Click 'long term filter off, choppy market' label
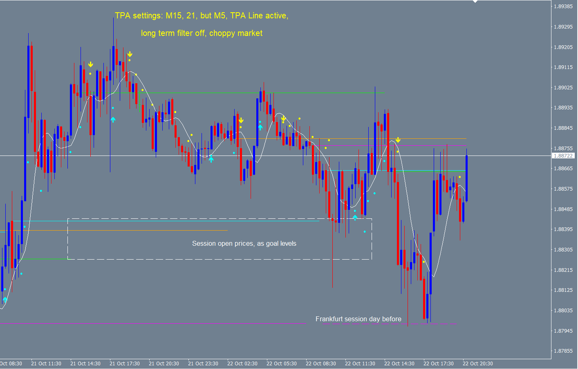Image resolution: width=578 pixels, height=369 pixels. pos(202,33)
